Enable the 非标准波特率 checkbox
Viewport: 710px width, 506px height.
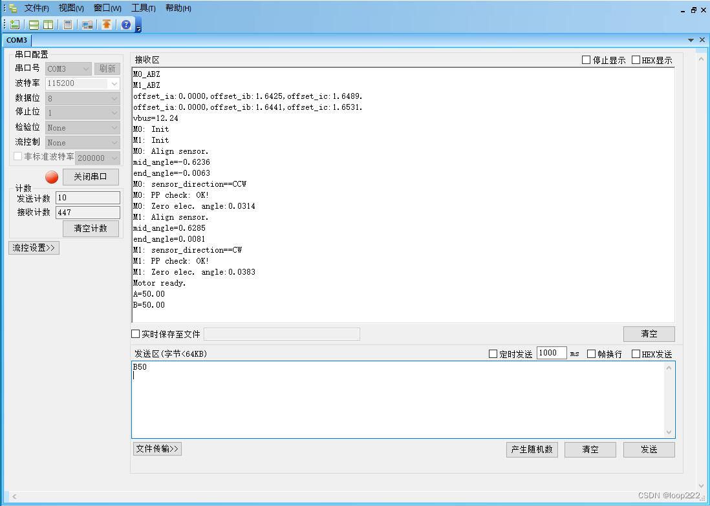tap(18, 156)
